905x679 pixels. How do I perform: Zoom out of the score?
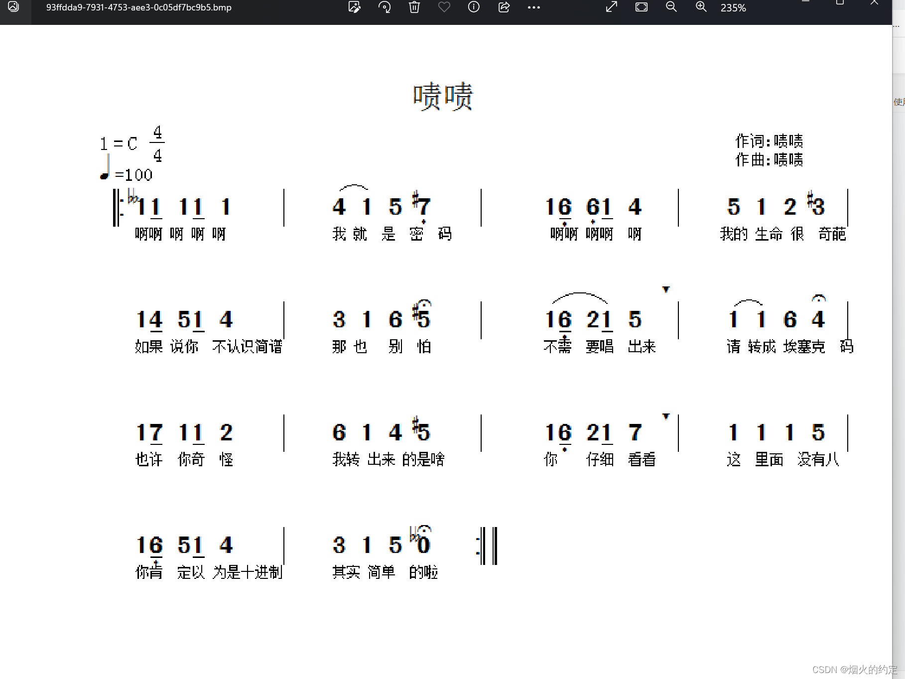tap(670, 7)
